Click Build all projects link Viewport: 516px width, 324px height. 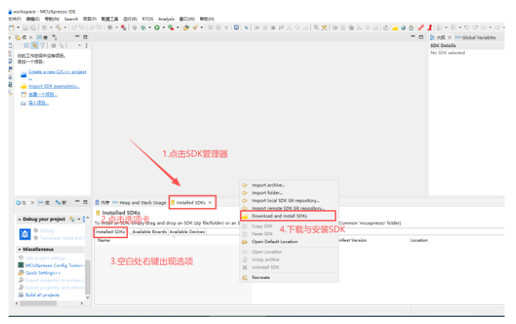pos(42,295)
